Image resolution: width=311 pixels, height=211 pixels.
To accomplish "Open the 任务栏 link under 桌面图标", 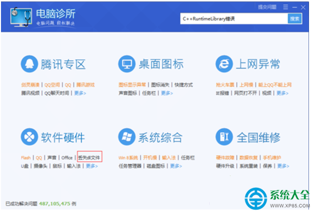I will (x=149, y=93).
